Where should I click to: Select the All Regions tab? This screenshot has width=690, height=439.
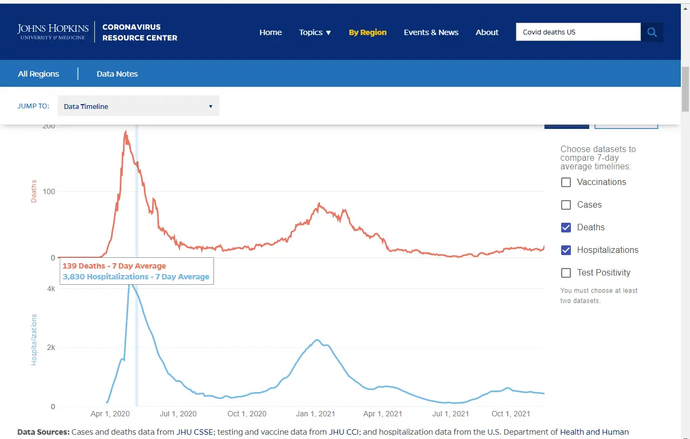(x=39, y=74)
